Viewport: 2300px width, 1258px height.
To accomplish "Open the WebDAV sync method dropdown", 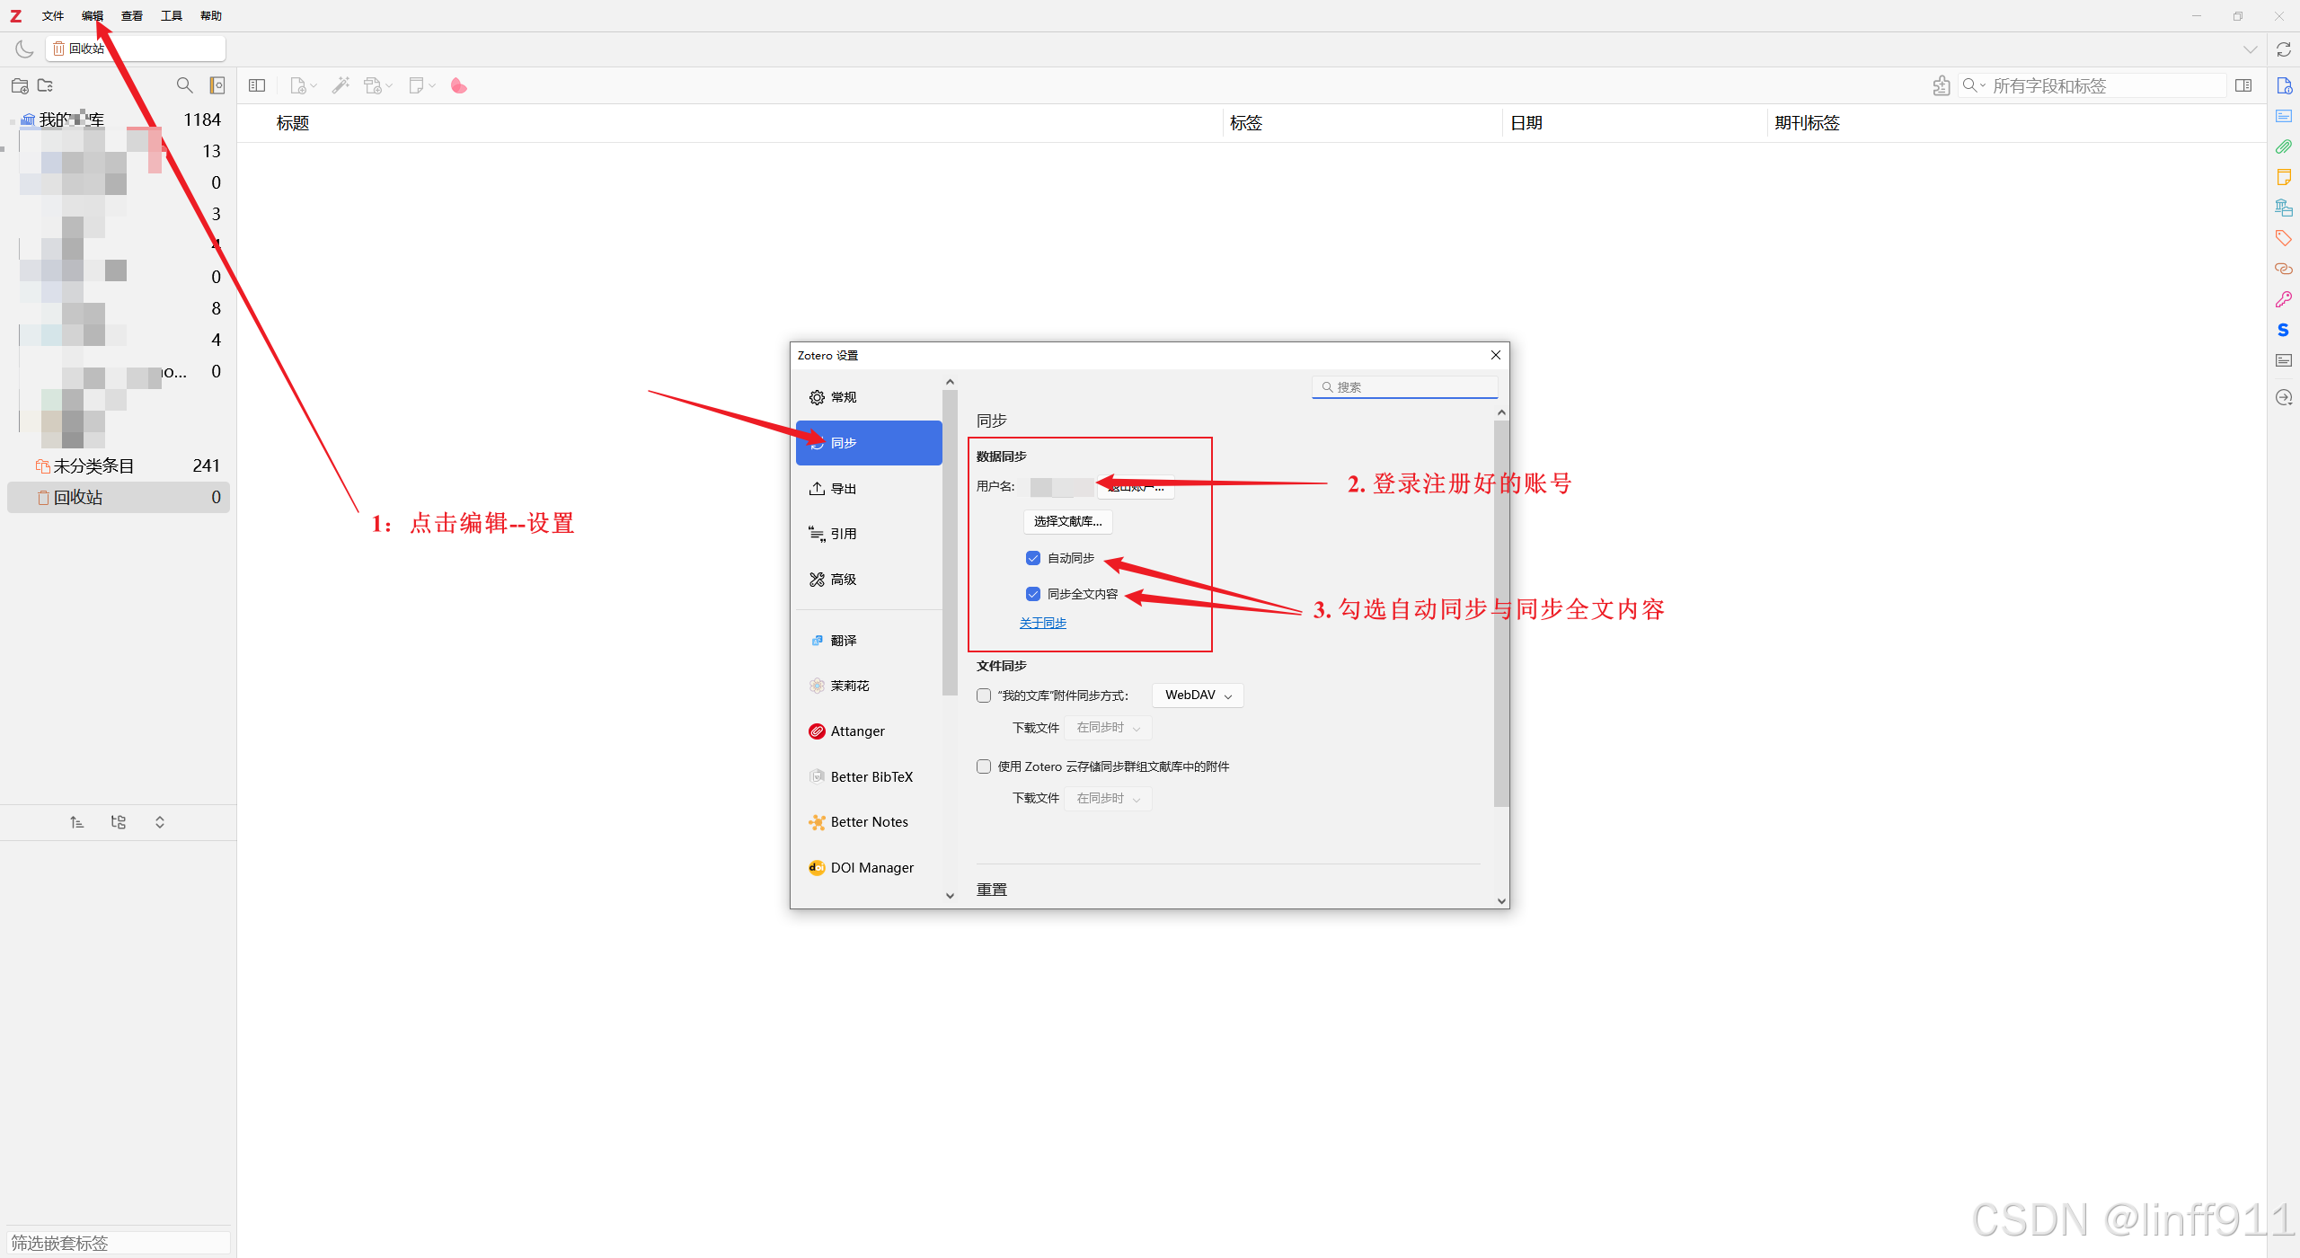I will [1198, 695].
